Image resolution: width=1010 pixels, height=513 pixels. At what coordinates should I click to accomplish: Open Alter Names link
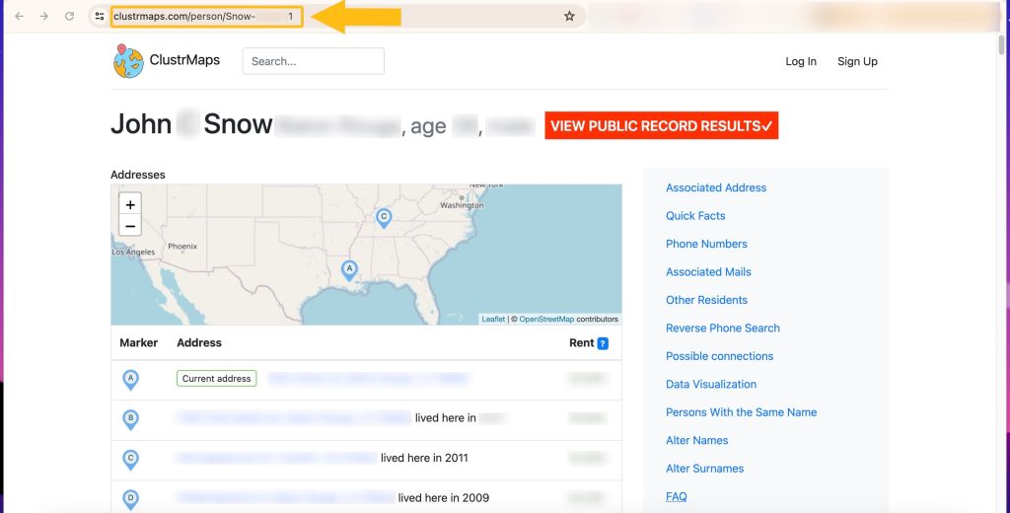pyautogui.click(x=697, y=440)
